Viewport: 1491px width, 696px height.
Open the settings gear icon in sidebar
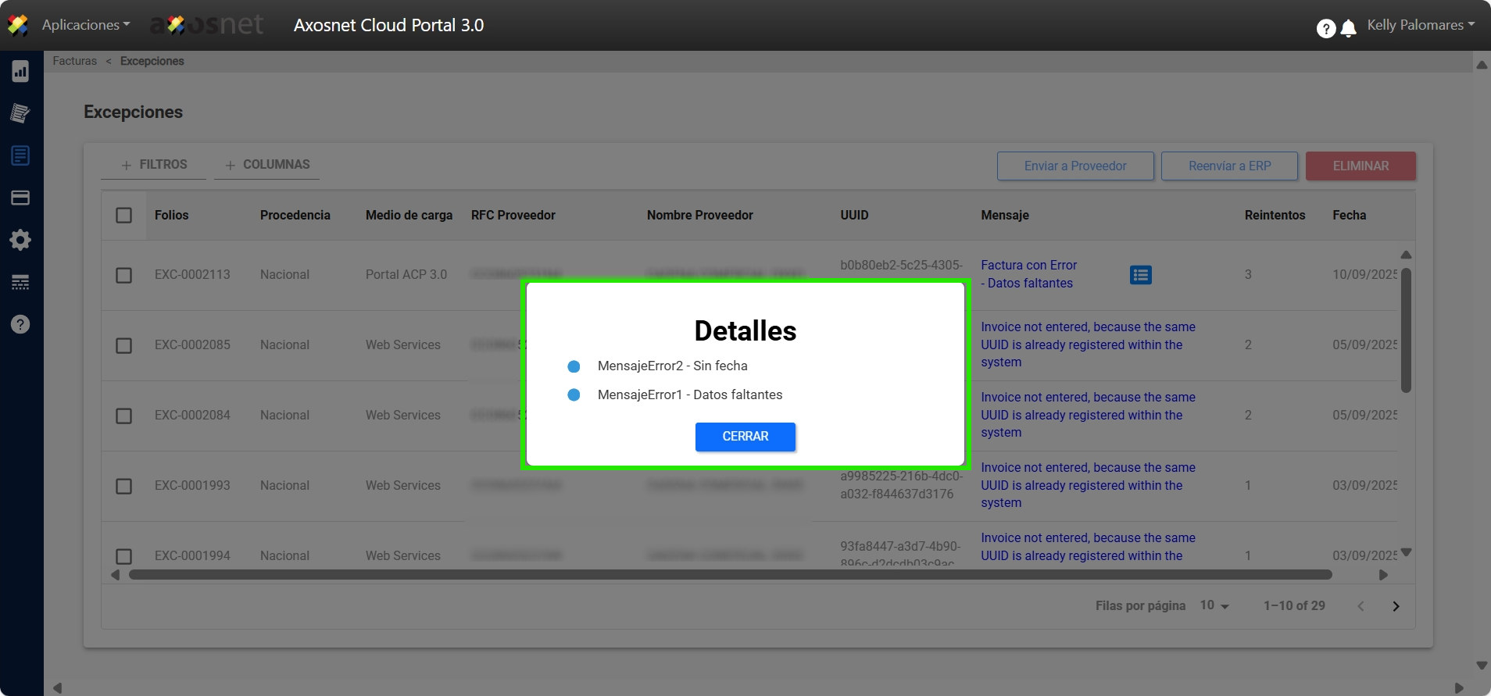20,240
